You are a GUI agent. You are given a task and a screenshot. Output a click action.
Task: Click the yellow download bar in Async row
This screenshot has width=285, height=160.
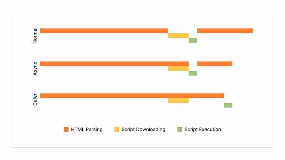coord(178,69)
